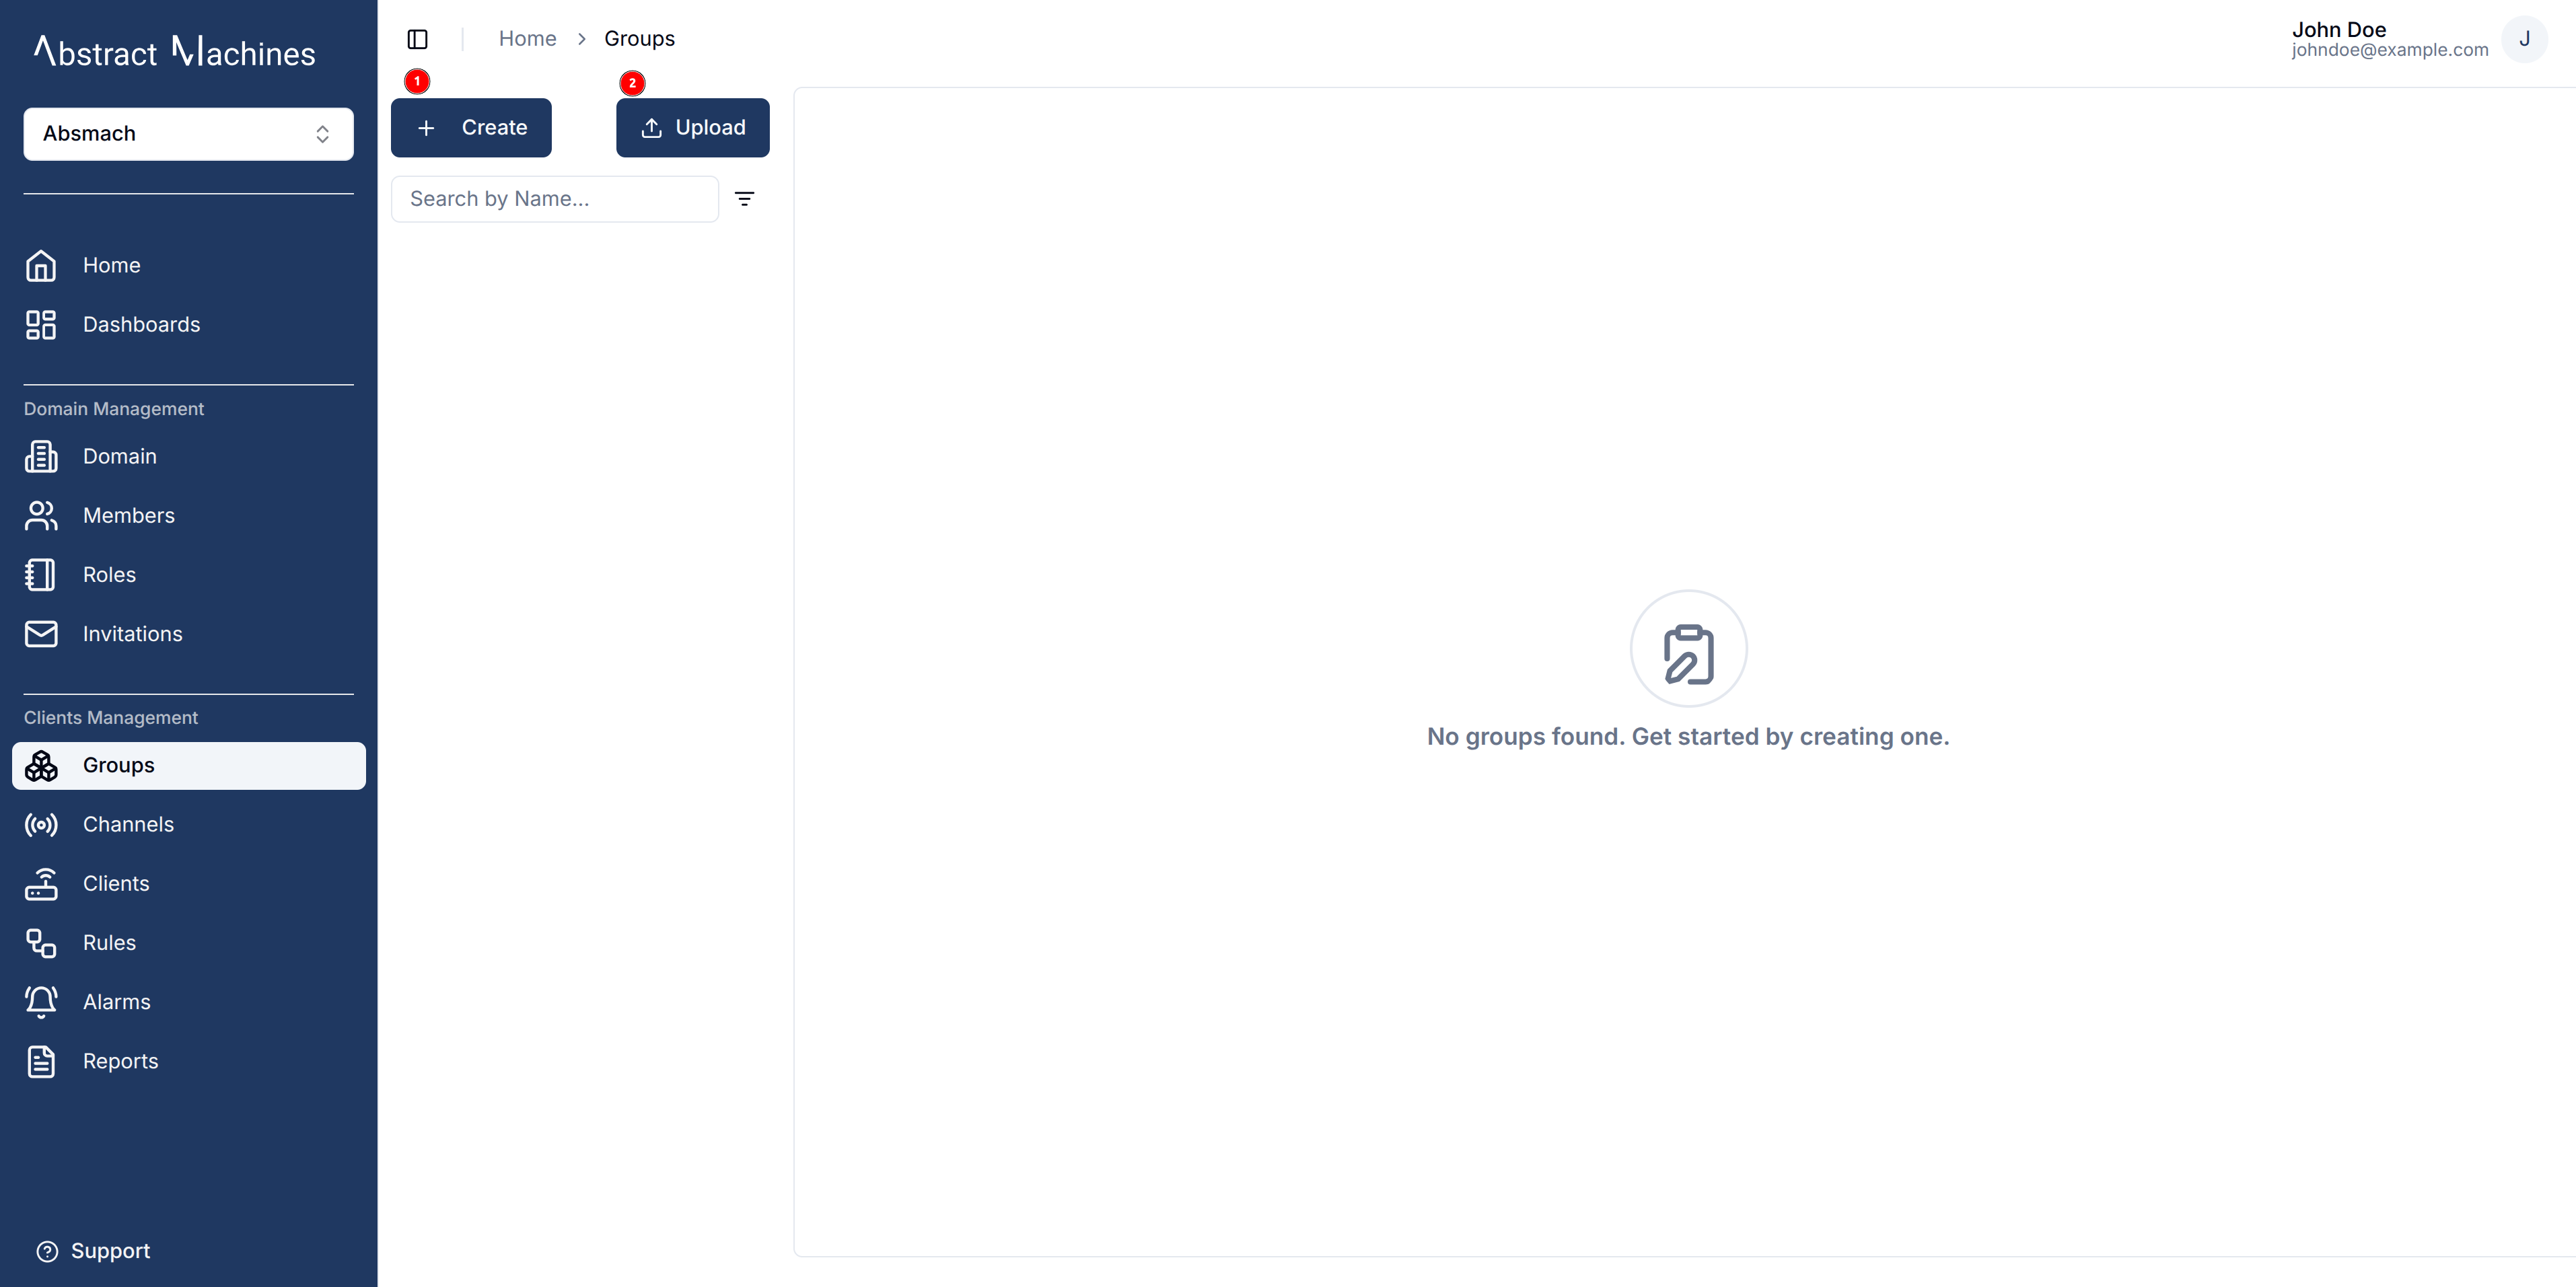
Task: Open the Roles page
Action: 188,575
